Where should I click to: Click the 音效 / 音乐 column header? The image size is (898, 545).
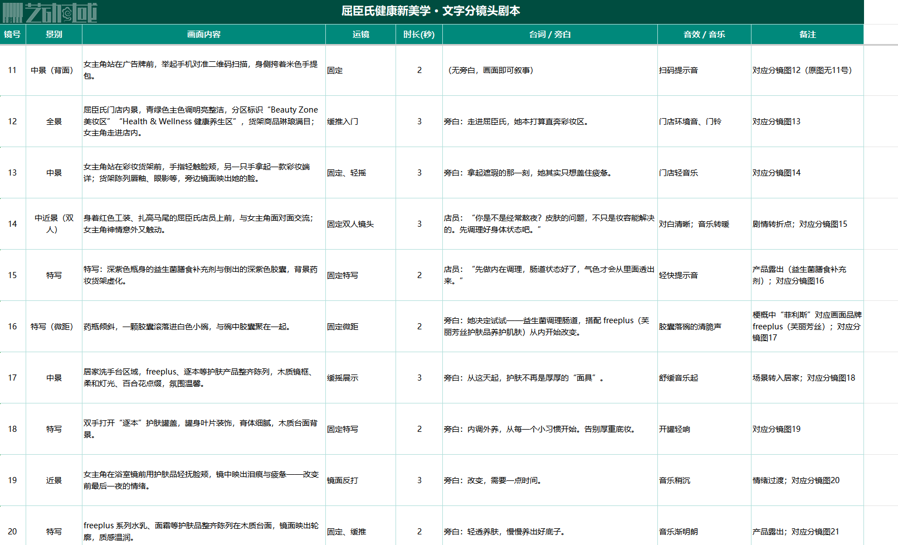coord(704,35)
